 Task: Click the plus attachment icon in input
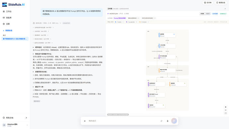click(x=85, y=121)
